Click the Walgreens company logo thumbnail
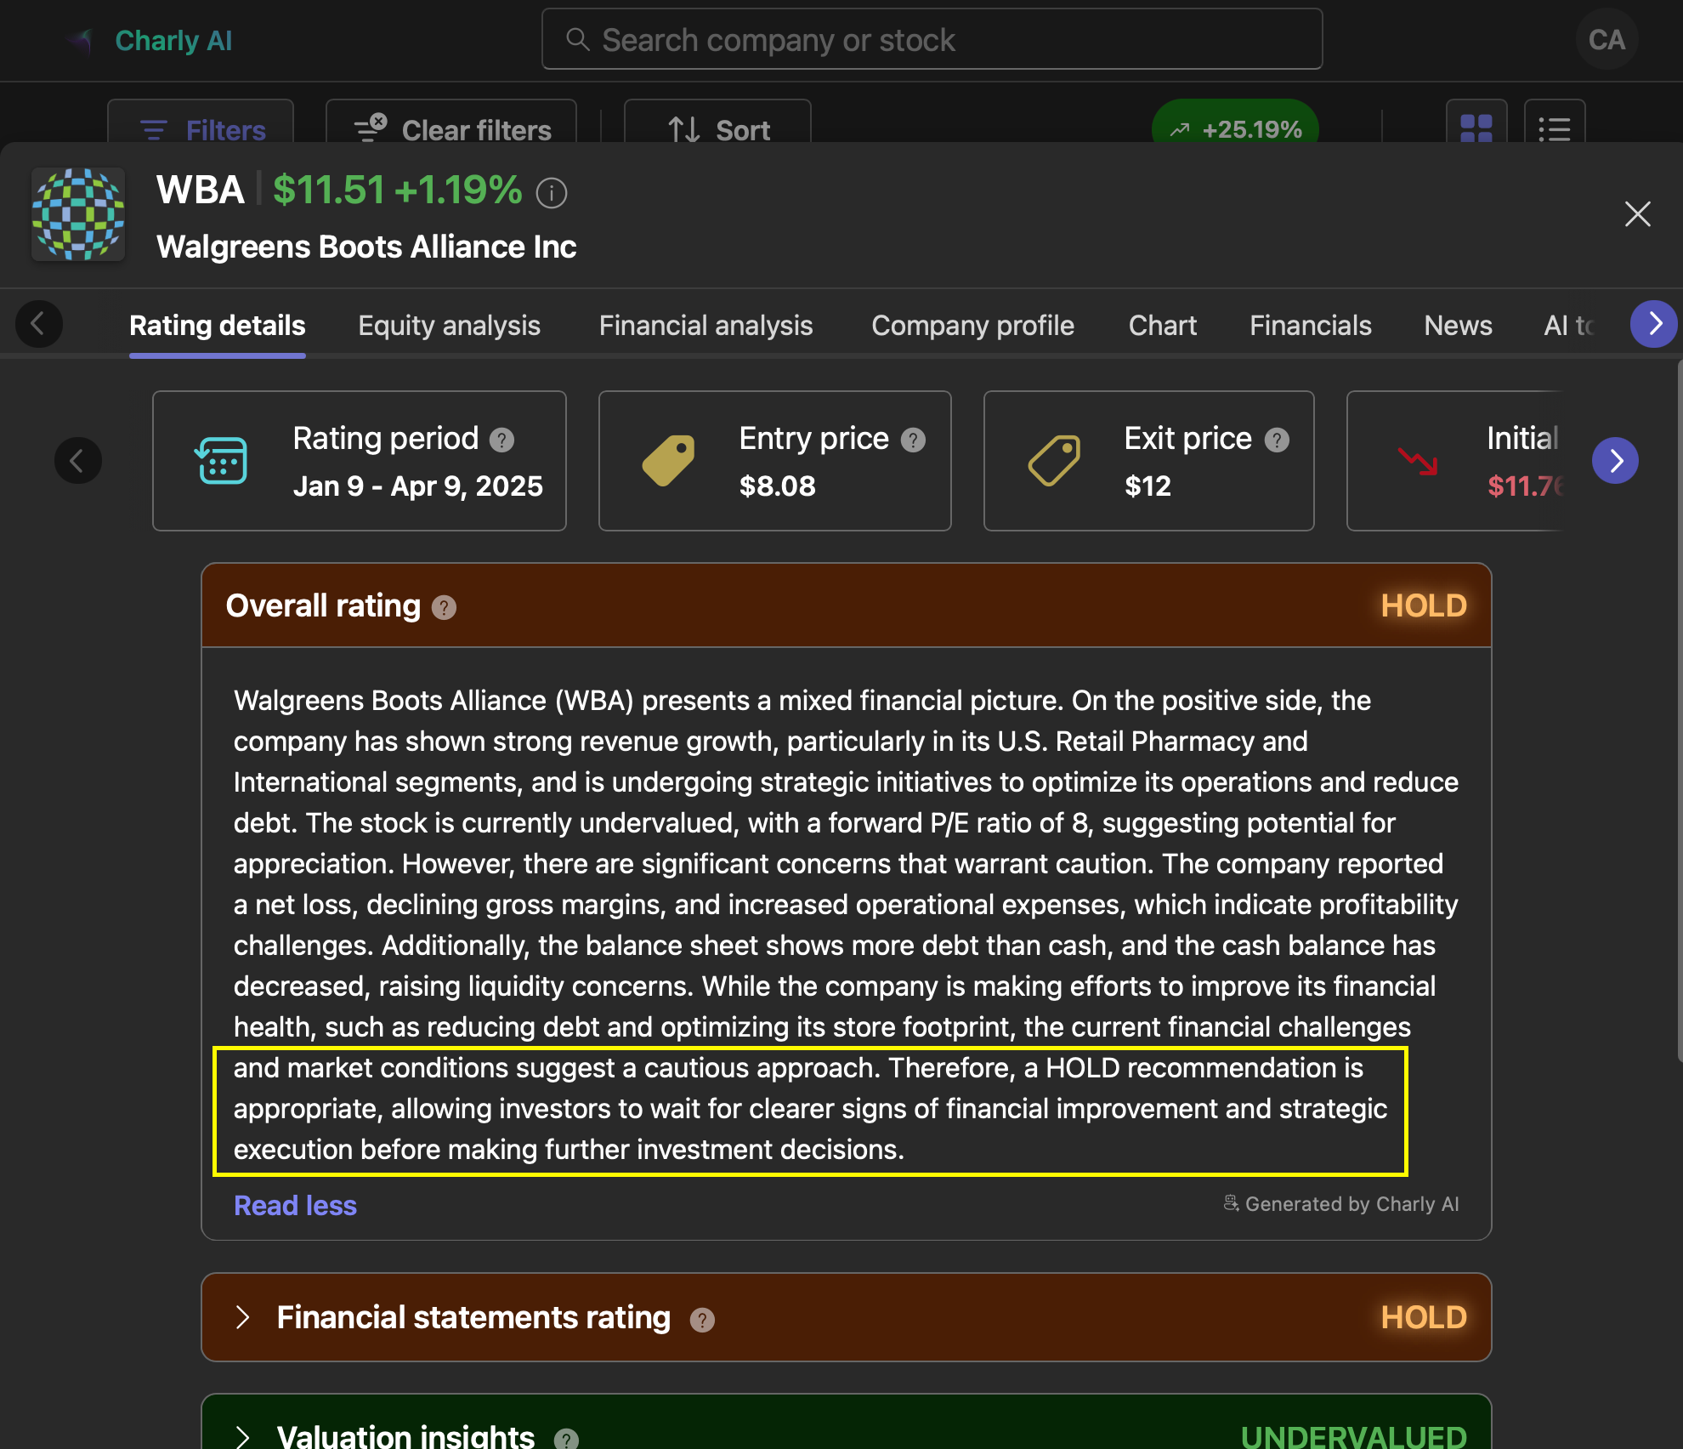This screenshot has height=1449, width=1683. coord(78,214)
